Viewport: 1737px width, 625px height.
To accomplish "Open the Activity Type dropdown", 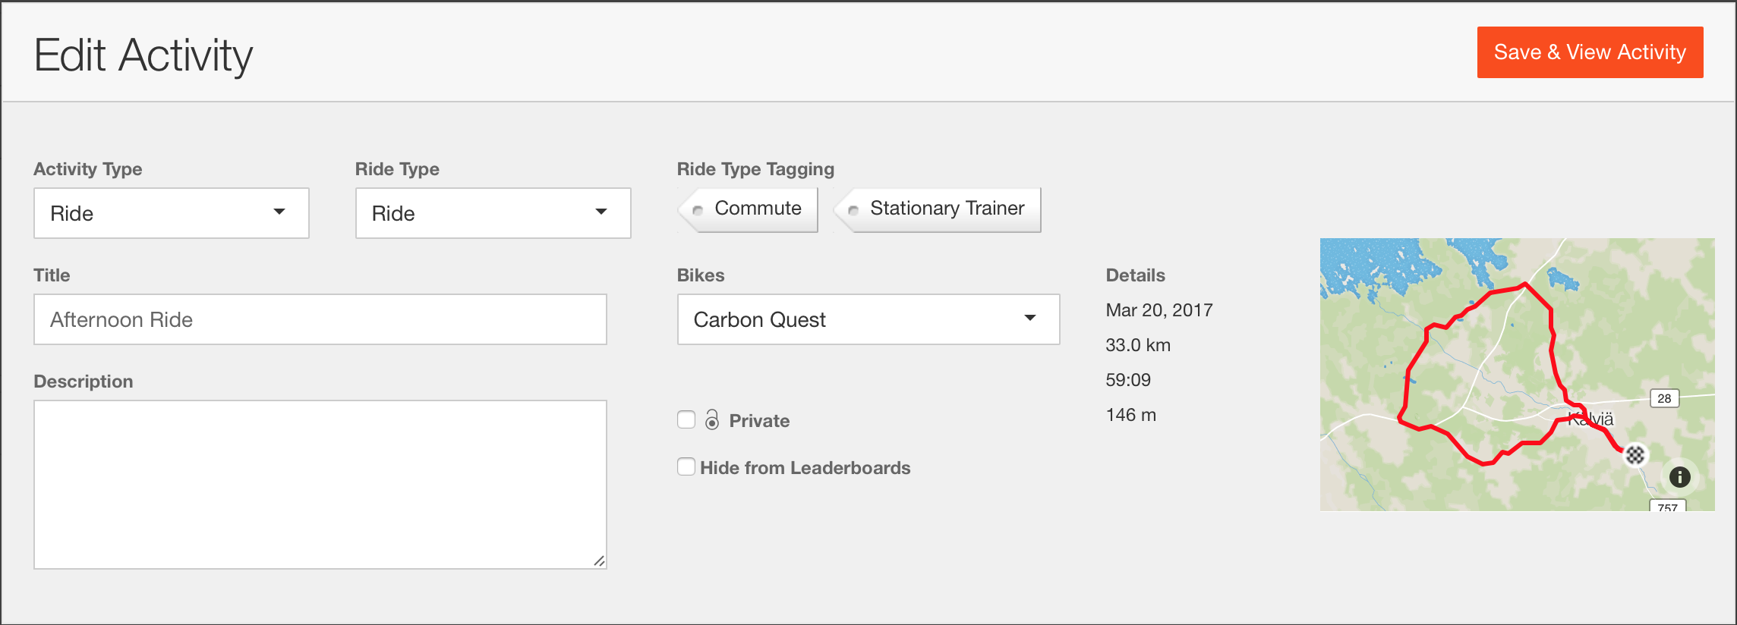I will (x=171, y=213).
